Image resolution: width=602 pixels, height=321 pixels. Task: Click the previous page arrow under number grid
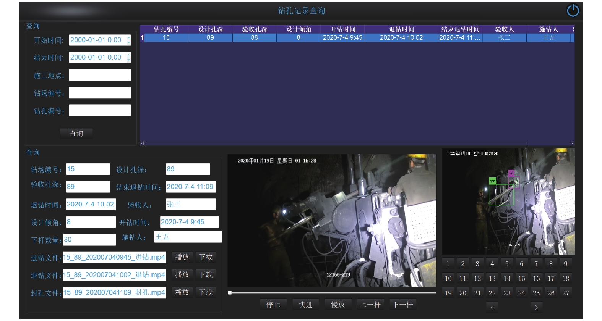492,308
